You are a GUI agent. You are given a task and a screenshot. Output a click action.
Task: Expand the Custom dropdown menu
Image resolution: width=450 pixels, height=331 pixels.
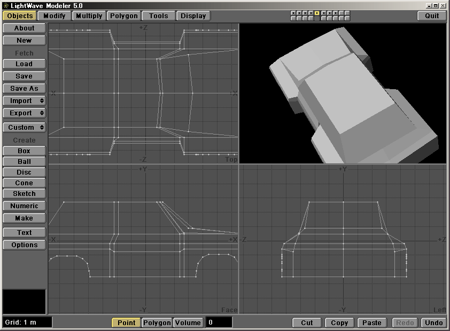[24, 128]
